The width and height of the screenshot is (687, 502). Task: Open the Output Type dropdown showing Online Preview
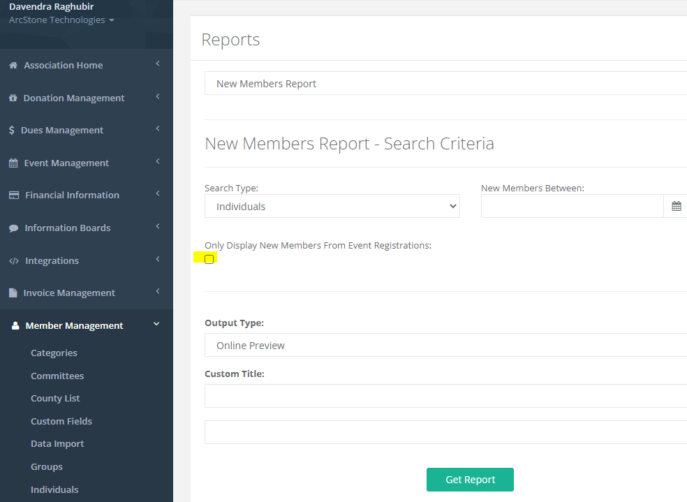coord(445,345)
